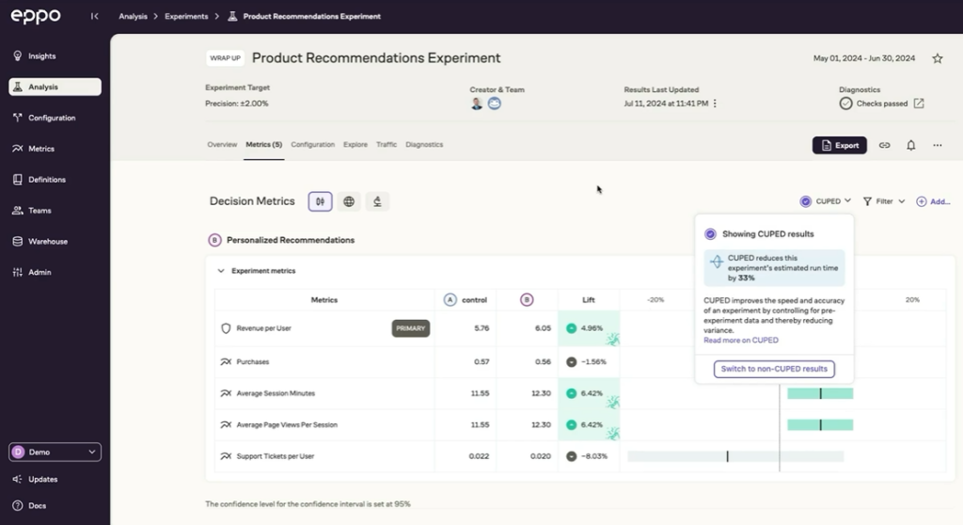Click the Export button
963x525 pixels.
840,145
